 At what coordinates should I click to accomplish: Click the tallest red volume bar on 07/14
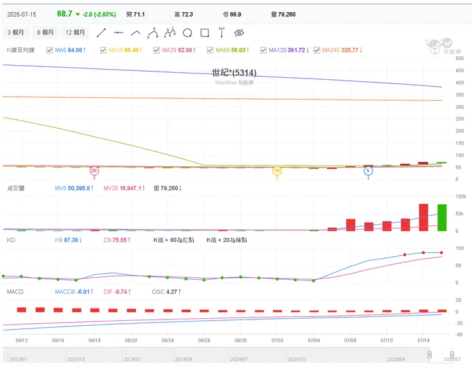(x=424, y=217)
